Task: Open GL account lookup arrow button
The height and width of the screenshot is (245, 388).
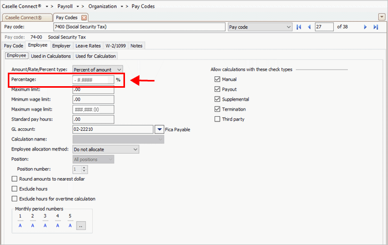Action: (x=159, y=129)
